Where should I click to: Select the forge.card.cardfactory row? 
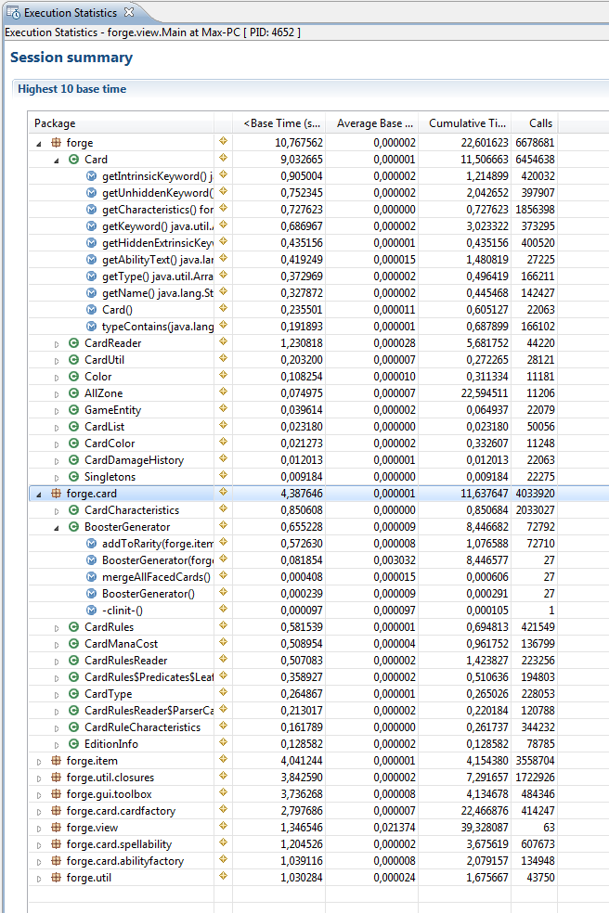pos(121,811)
